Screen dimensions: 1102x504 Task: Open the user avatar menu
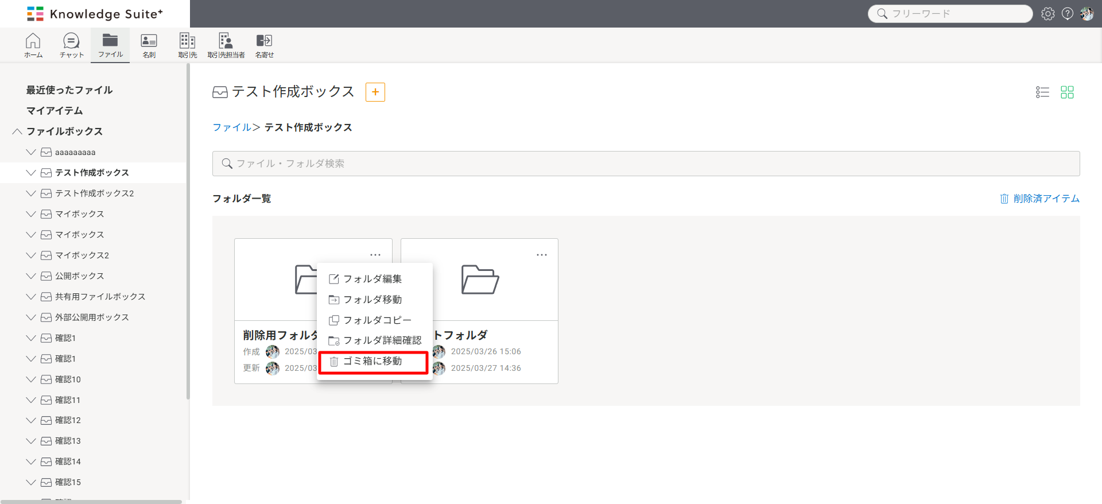tap(1087, 14)
